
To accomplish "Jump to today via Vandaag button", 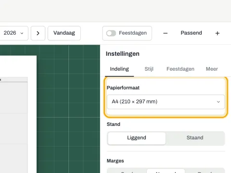I will point(64,33).
